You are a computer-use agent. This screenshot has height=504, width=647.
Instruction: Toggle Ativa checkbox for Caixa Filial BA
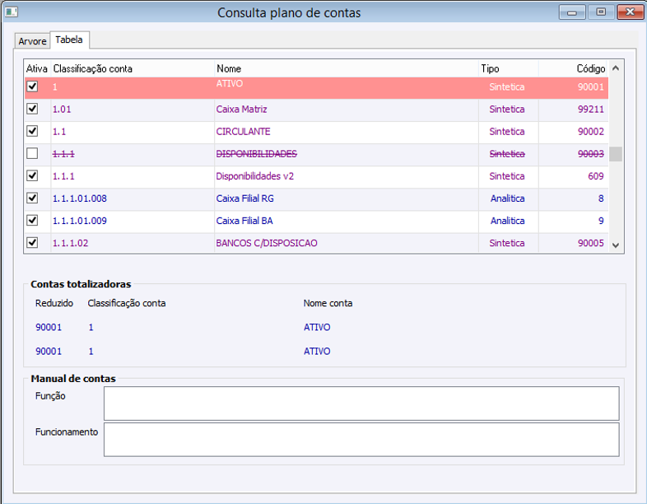coord(32,220)
